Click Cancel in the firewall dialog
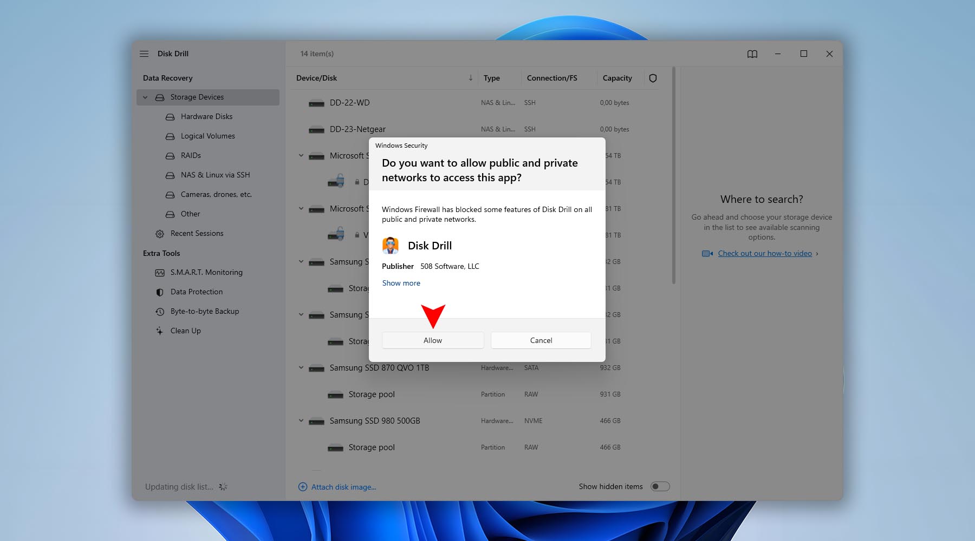975x541 pixels. [541, 340]
